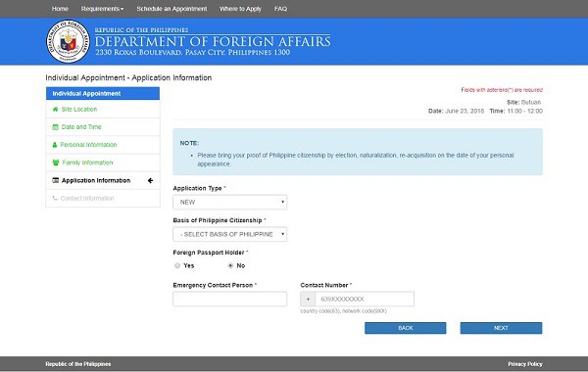Select No for Foreign Passport Holder
This screenshot has height=372, width=588.
[230, 265]
